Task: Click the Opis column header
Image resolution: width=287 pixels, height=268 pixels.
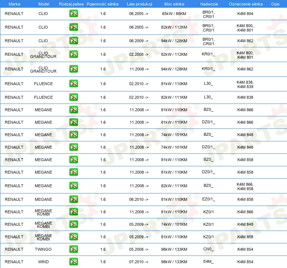Action: pyautogui.click(x=275, y=4)
